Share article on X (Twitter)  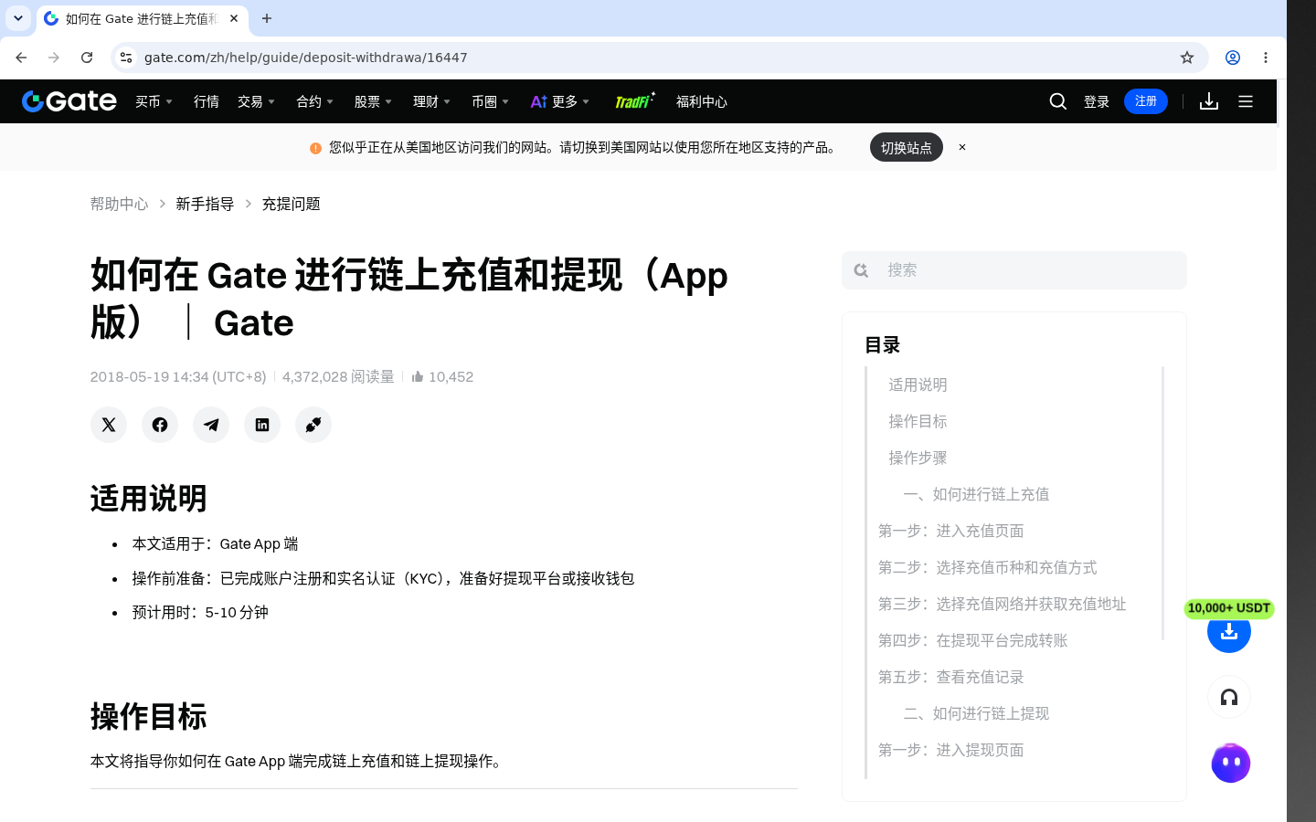(109, 425)
